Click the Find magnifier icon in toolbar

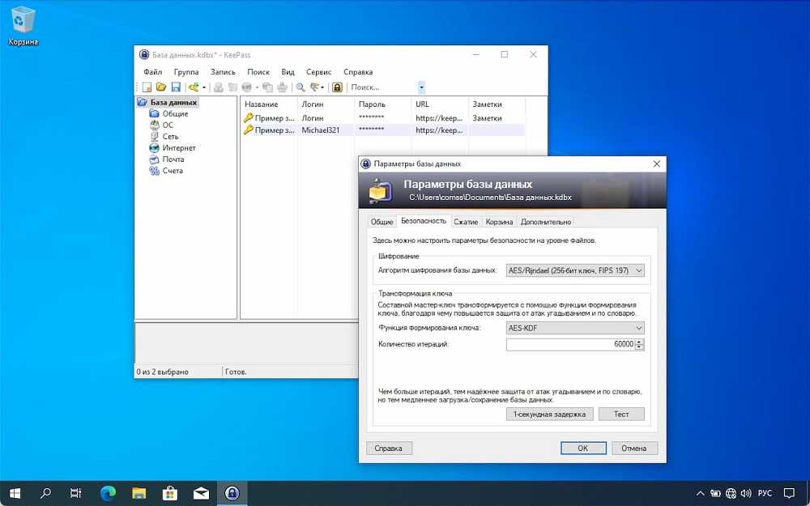[300, 87]
